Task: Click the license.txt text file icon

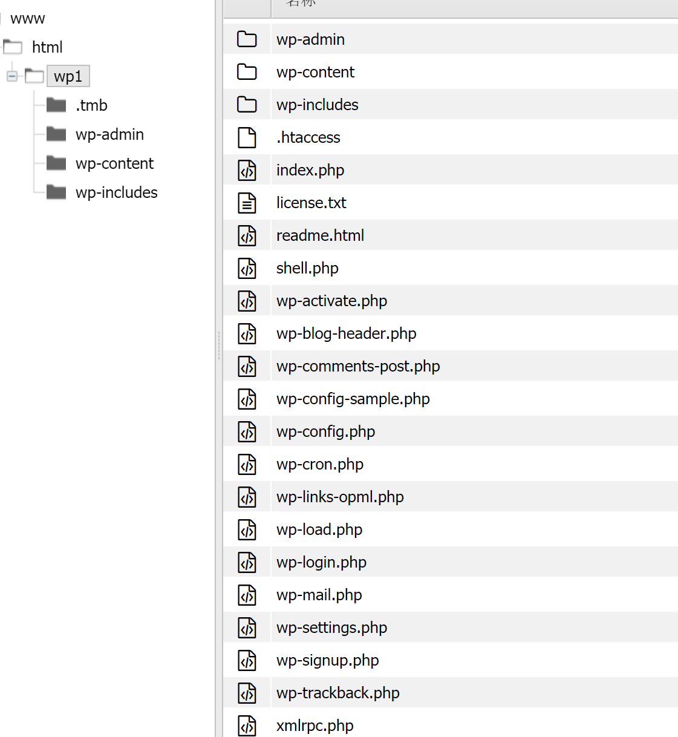Action: point(247,203)
